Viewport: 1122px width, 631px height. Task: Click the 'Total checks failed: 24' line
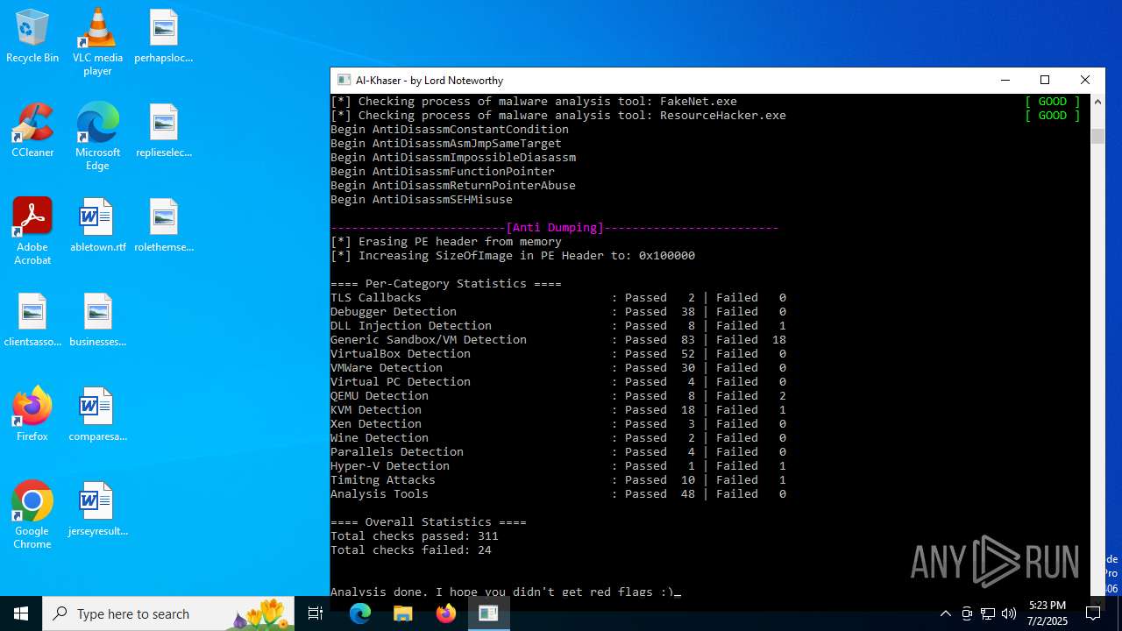[411, 550]
